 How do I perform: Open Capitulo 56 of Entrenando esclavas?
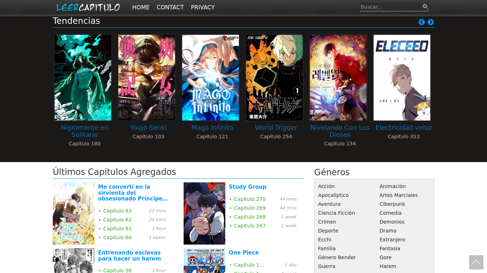[117, 271]
